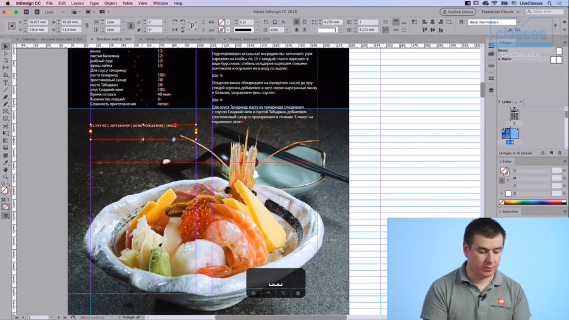Open Adobe Stock icon in application bar
The height and width of the screenshot is (320, 569).
(37, 12)
